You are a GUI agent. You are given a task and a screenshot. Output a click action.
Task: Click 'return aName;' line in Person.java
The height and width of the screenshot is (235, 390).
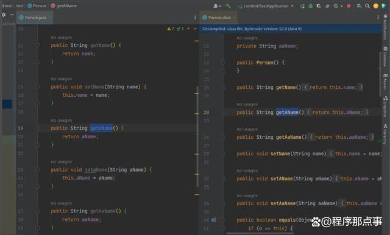(80, 136)
